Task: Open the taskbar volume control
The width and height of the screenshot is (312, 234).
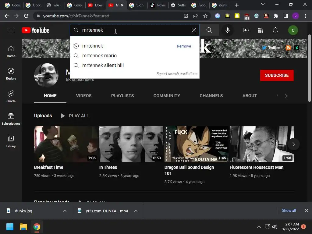Action: (275, 227)
